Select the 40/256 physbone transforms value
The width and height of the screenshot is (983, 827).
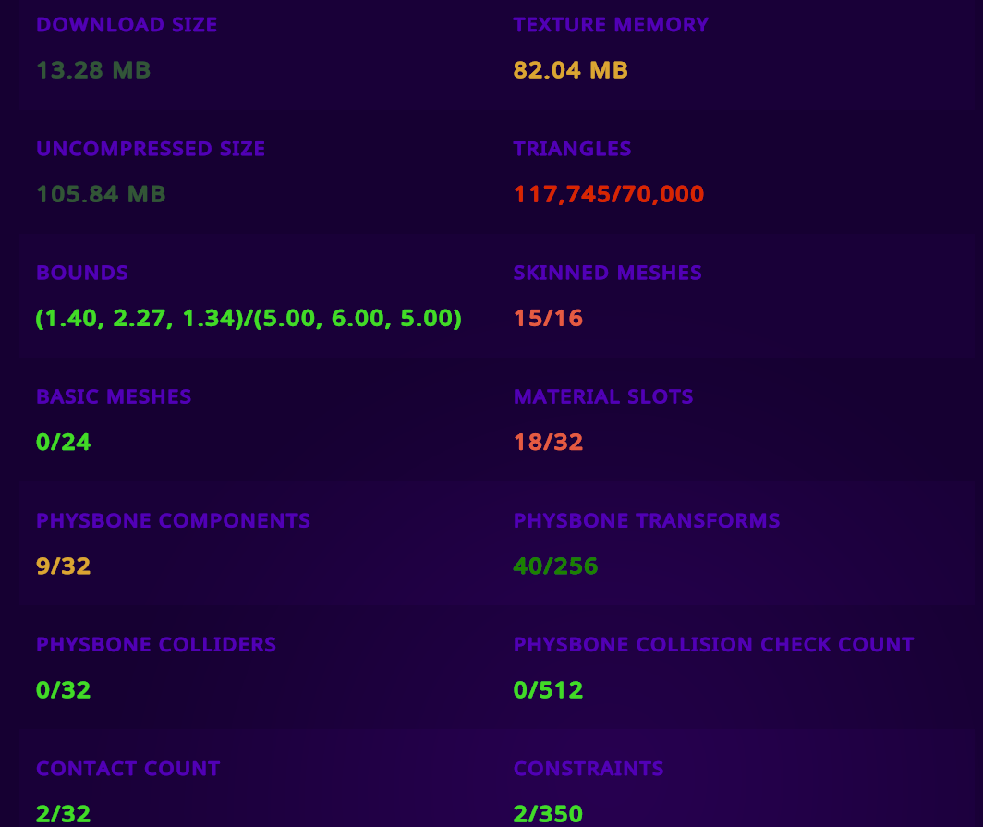click(555, 566)
